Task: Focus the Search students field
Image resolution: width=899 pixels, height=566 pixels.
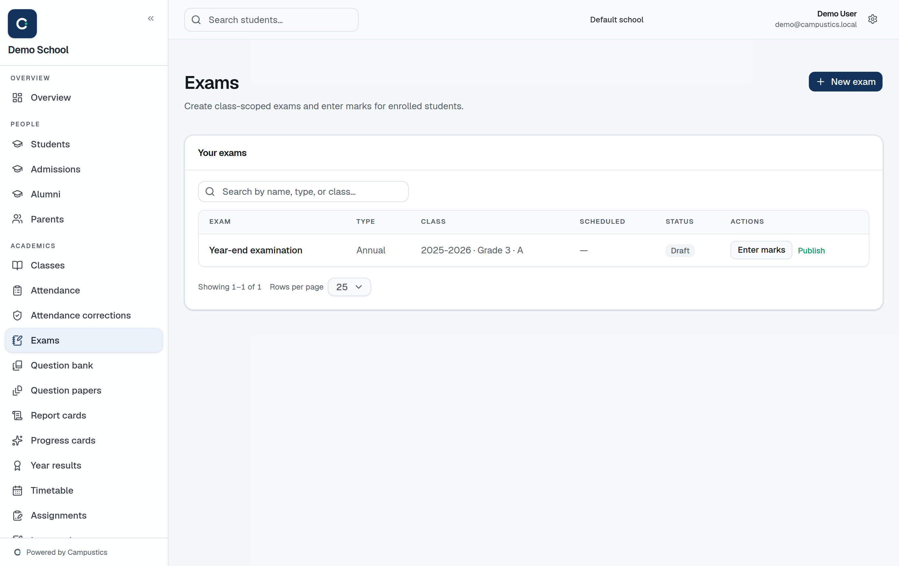Action: pyautogui.click(x=271, y=20)
